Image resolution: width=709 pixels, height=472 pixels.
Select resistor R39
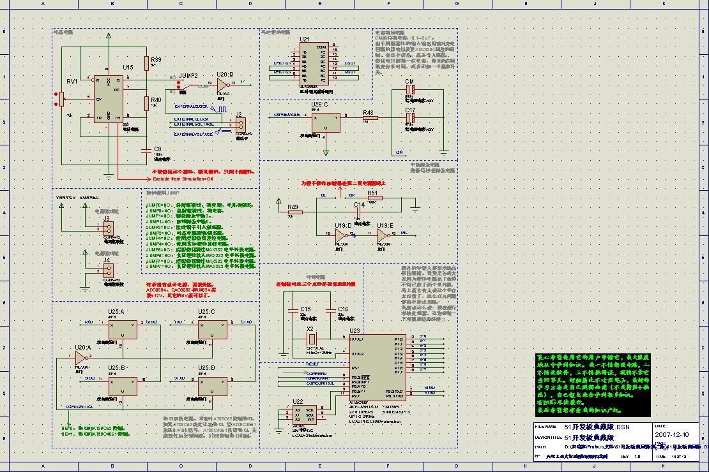[x=146, y=64]
